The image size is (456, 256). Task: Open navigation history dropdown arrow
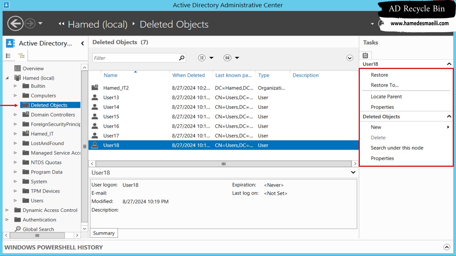[40, 24]
